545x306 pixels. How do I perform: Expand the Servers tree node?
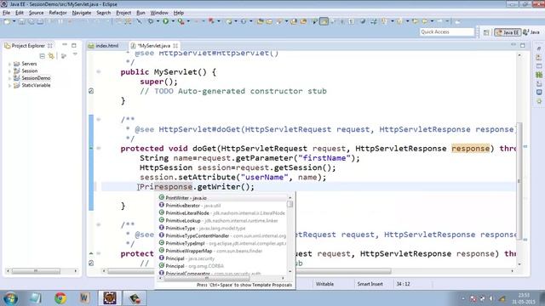tap(9, 64)
